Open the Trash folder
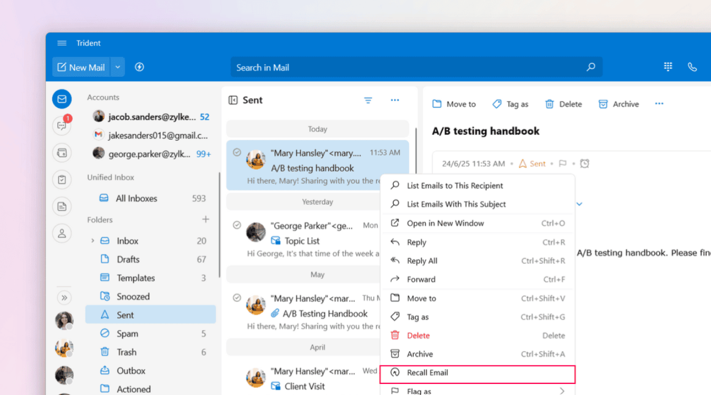711x395 pixels. (x=151, y=352)
